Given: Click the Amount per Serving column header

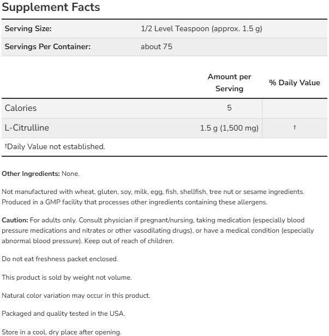Looking at the screenshot, I should (x=229, y=82).
